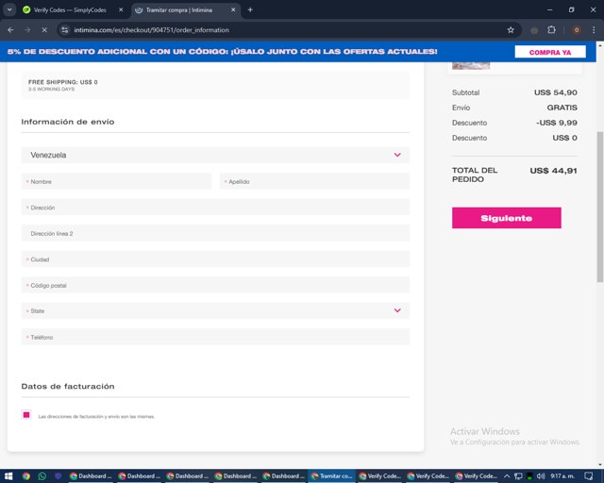Click the Siguiente button

(x=507, y=218)
